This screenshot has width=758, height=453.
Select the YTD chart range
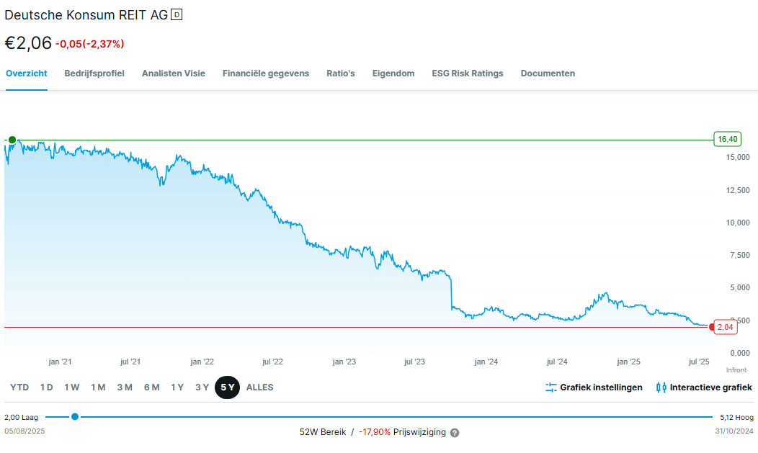click(19, 387)
